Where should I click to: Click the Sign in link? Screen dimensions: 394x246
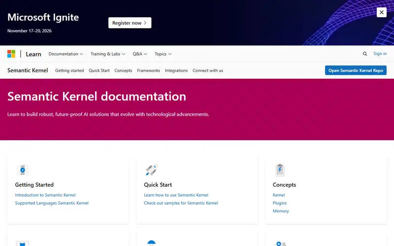[380, 54]
